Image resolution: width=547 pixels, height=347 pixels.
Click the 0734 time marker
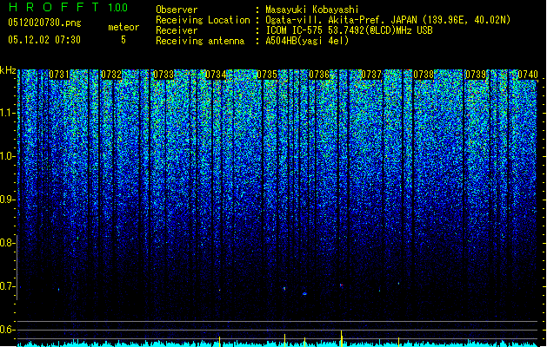(x=216, y=75)
